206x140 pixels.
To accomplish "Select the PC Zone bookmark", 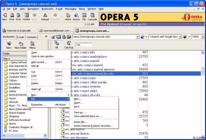I will 13,131.
